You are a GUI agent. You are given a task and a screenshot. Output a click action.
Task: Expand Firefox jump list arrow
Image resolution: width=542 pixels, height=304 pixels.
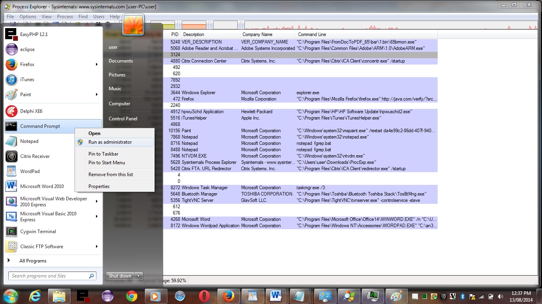97,65
